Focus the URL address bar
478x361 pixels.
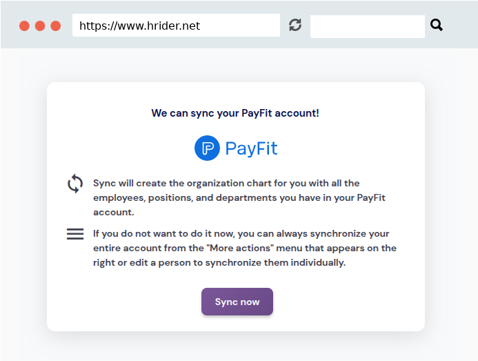pyautogui.click(x=176, y=25)
